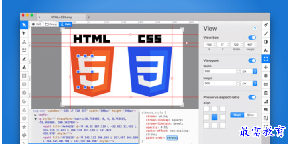Adjust View box Height stepper
Viewport: 288px width, 144px height.
[256, 44]
